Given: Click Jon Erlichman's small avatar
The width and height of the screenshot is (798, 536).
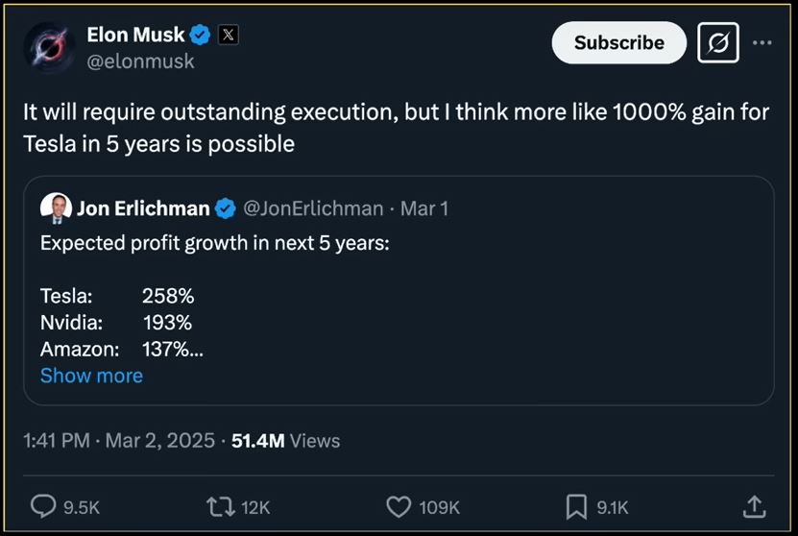Looking at the screenshot, I should tap(56, 207).
